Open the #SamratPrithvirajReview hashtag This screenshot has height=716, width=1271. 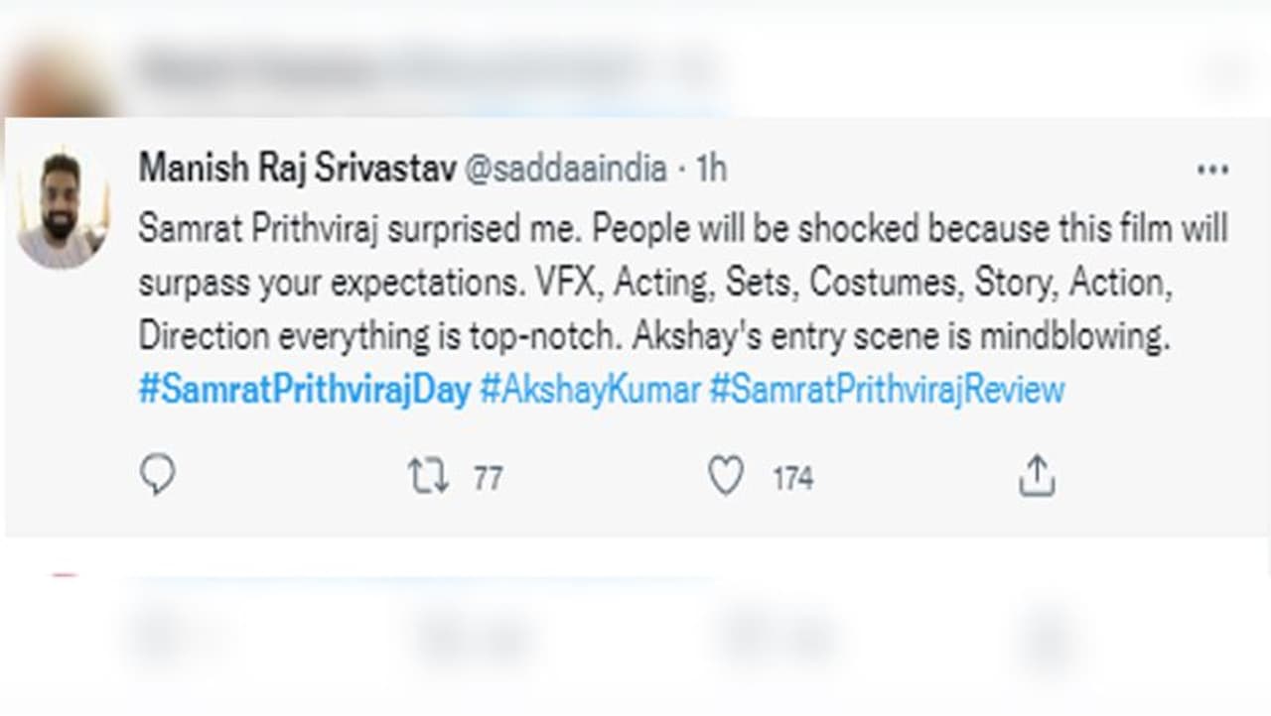[886, 389]
